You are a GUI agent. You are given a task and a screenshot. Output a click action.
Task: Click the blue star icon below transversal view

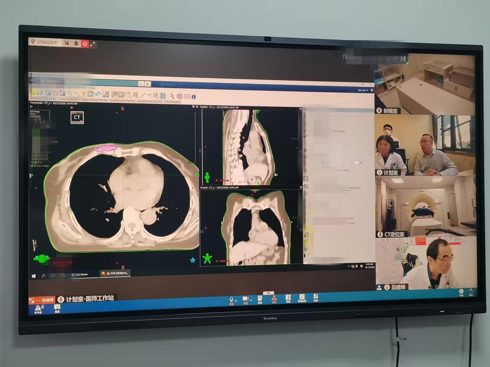pyautogui.click(x=193, y=260)
